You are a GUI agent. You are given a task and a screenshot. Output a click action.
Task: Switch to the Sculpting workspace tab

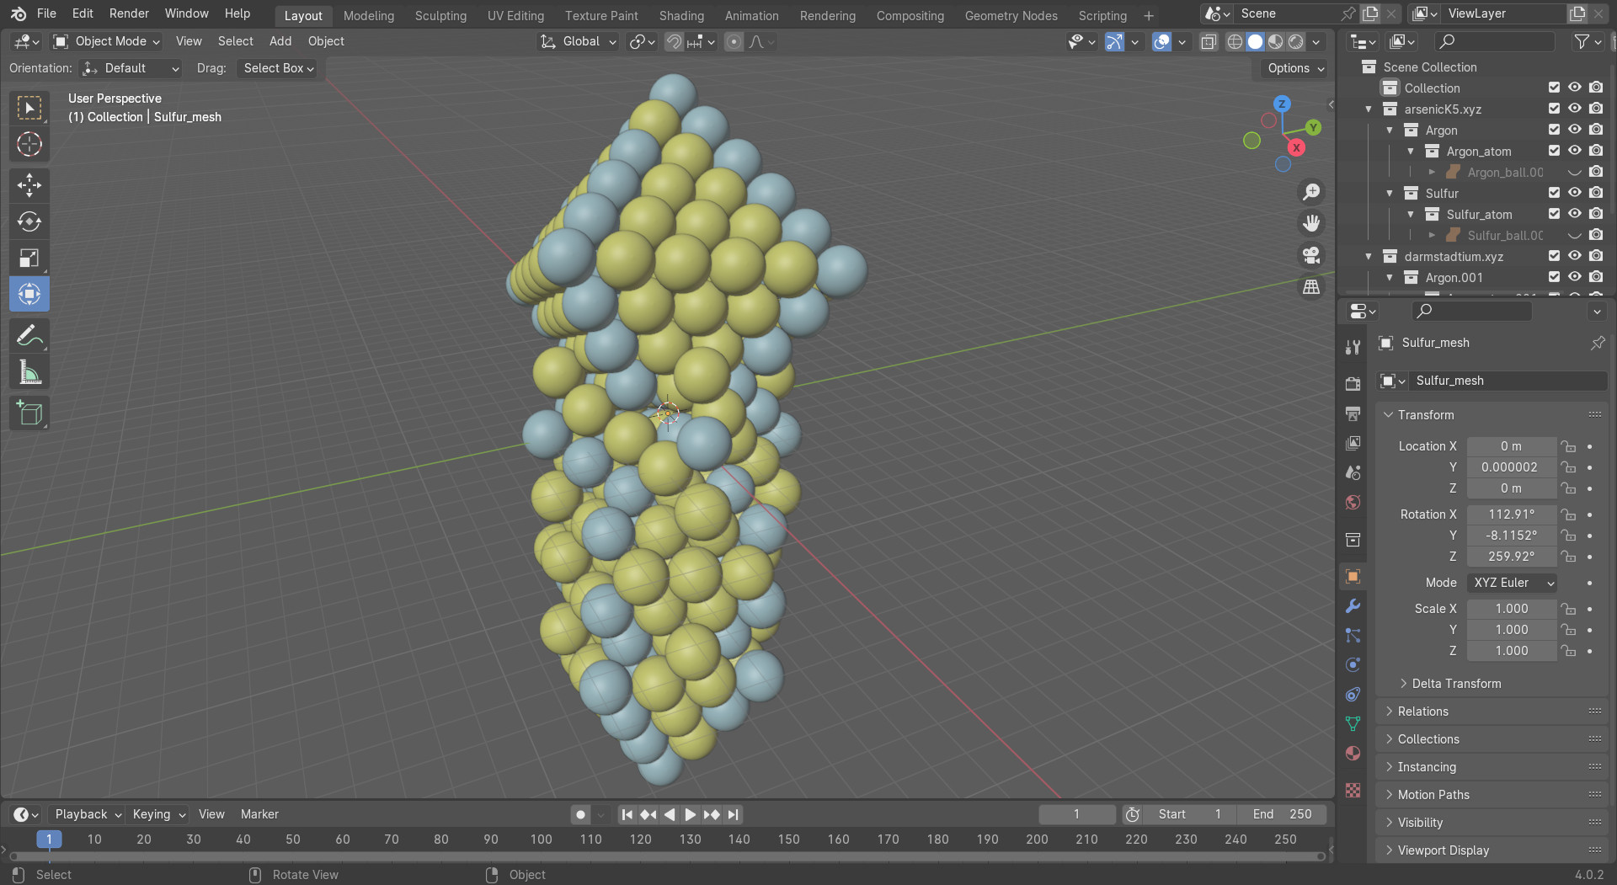pyautogui.click(x=440, y=15)
